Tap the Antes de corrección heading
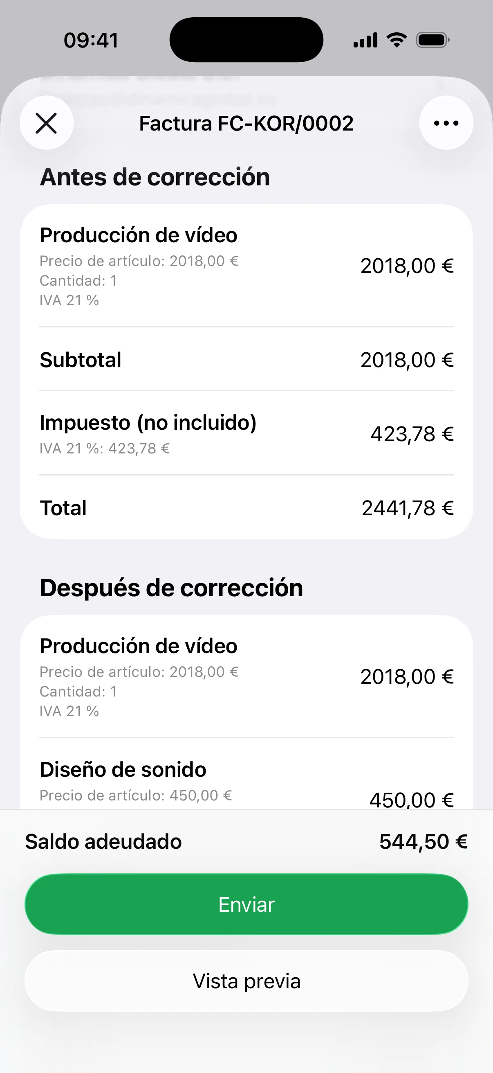 click(x=155, y=177)
